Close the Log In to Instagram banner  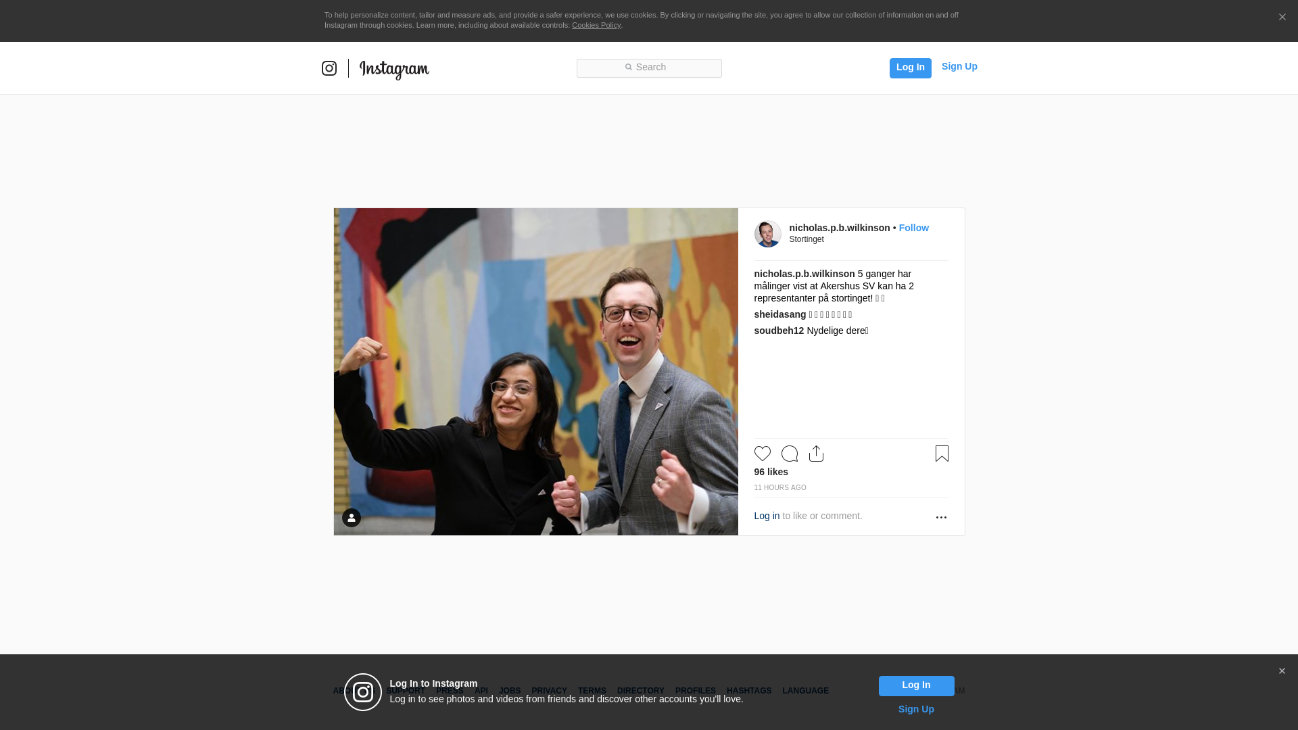(x=1282, y=671)
